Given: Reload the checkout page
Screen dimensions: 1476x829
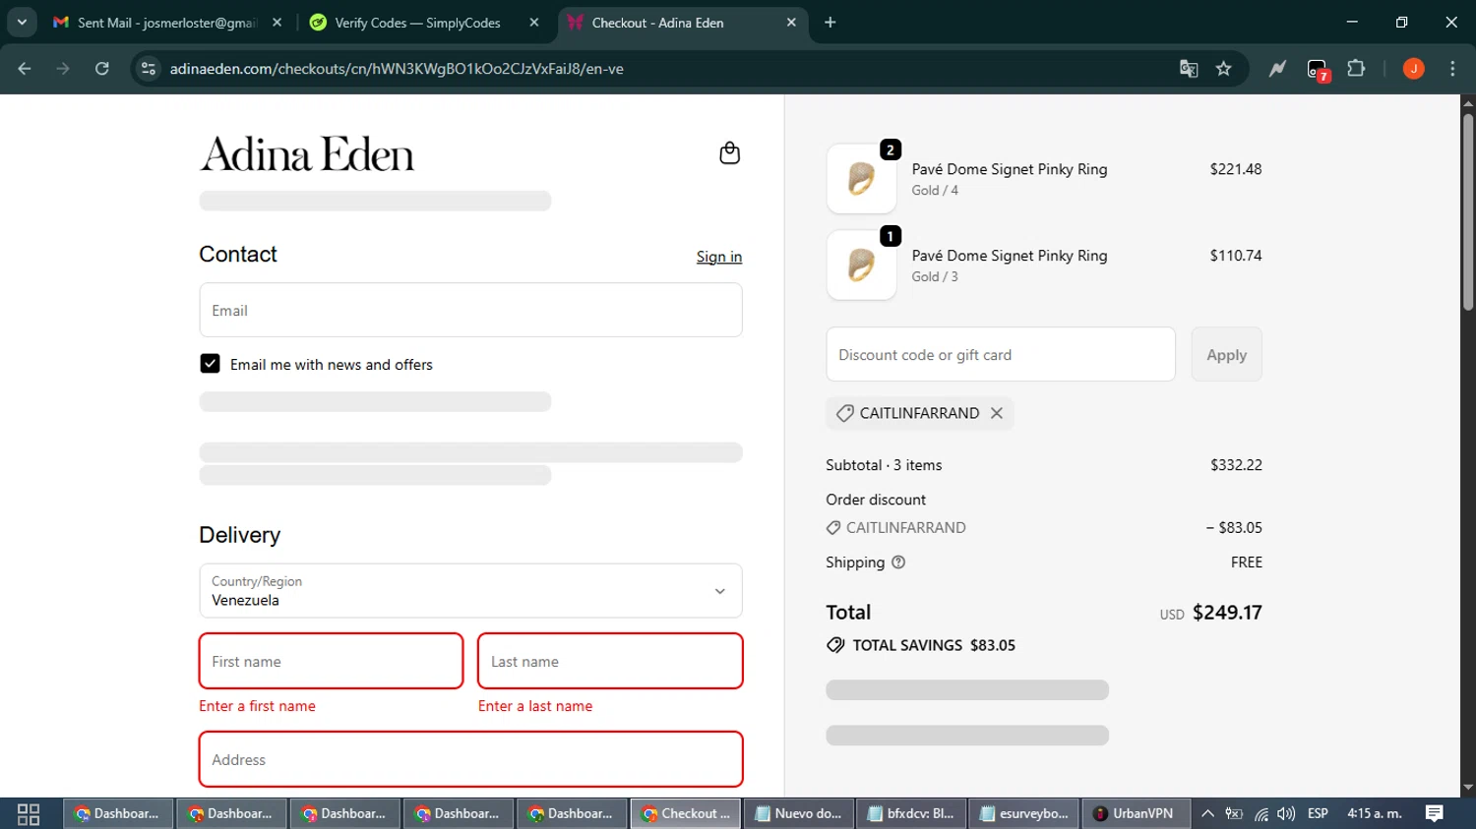Looking at the screenshot, I should (x=102, y=69).
